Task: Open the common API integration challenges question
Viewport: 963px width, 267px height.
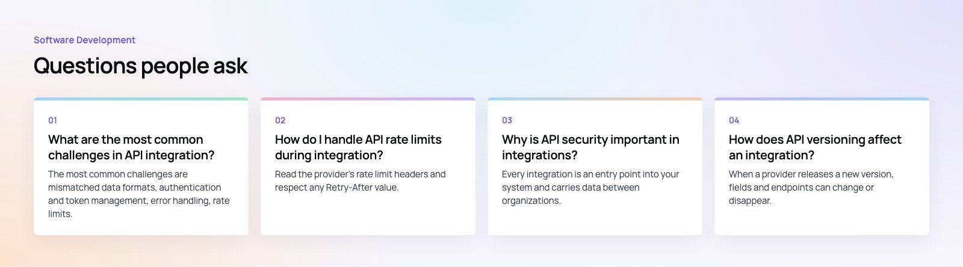Action: (x=131, y=147)
